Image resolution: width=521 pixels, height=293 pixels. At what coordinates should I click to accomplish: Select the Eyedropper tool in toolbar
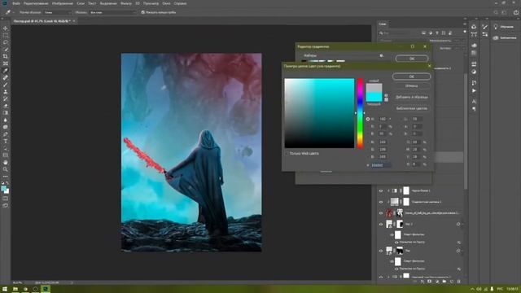[x=6, y=71]
